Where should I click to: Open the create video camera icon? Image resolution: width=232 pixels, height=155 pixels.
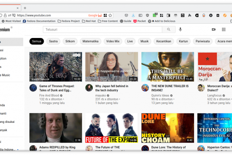[x=214, y=29]
